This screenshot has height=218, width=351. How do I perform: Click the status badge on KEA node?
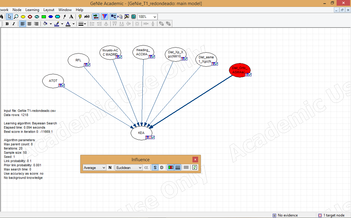tap(150, 137)
